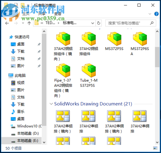
Task: Open the 主页 ribbon tab
Action: (26, 14)
